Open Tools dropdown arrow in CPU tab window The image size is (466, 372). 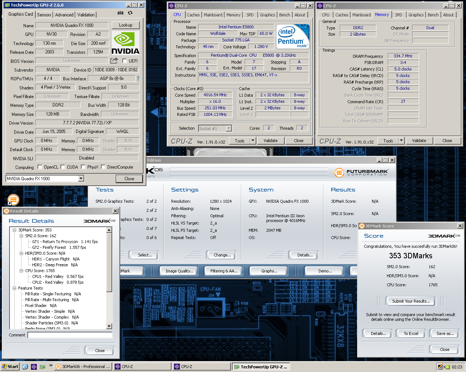click(x=253, y=141)
